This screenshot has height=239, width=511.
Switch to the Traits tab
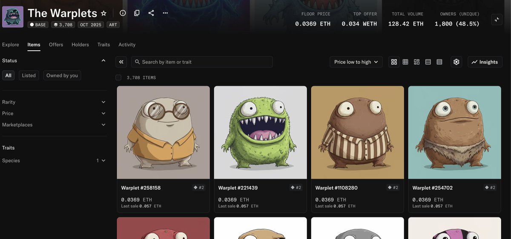[103, 44]
